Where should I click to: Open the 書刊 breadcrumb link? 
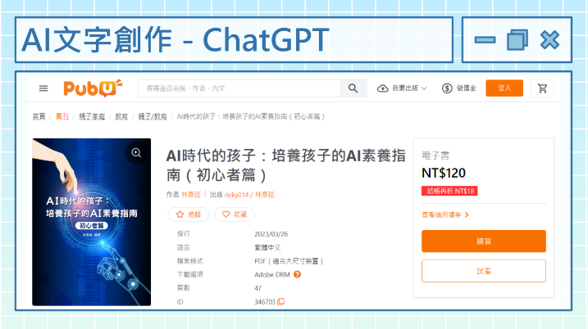pos(62,116)
